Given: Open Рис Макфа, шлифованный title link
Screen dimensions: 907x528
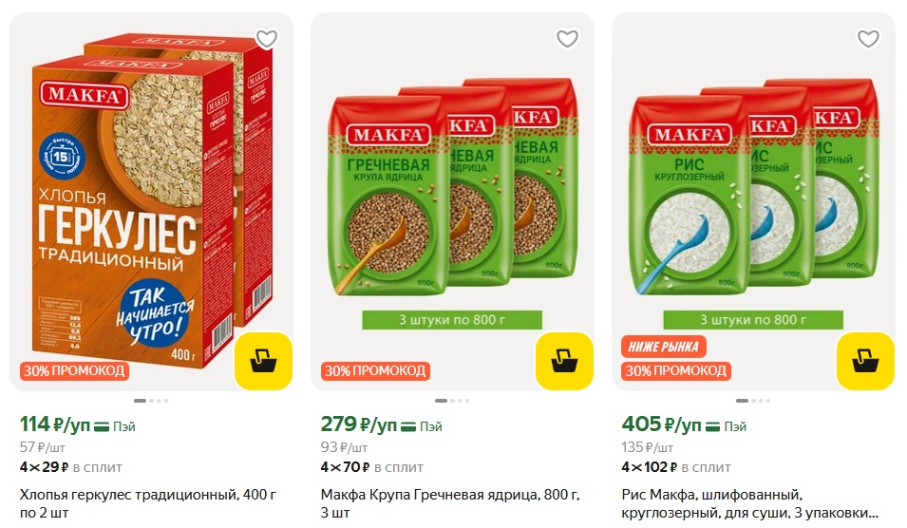Looking at the screenshot, I should coord(749,503).
